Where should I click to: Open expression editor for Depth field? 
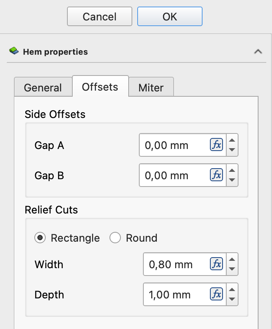[216, 294]
